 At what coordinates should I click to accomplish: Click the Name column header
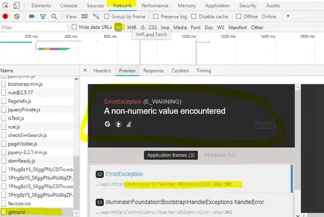point(39,70)
